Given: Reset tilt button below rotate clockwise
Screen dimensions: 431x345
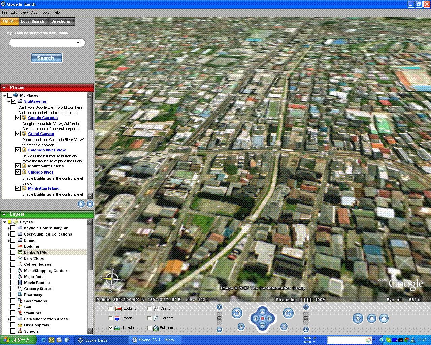Looking at the screenshot, I should point(284,326).
